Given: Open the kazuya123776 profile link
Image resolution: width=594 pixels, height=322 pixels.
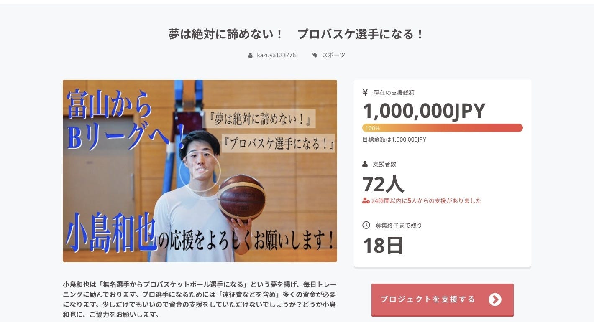Looking at the screenshot, I should tap(276, 55).
